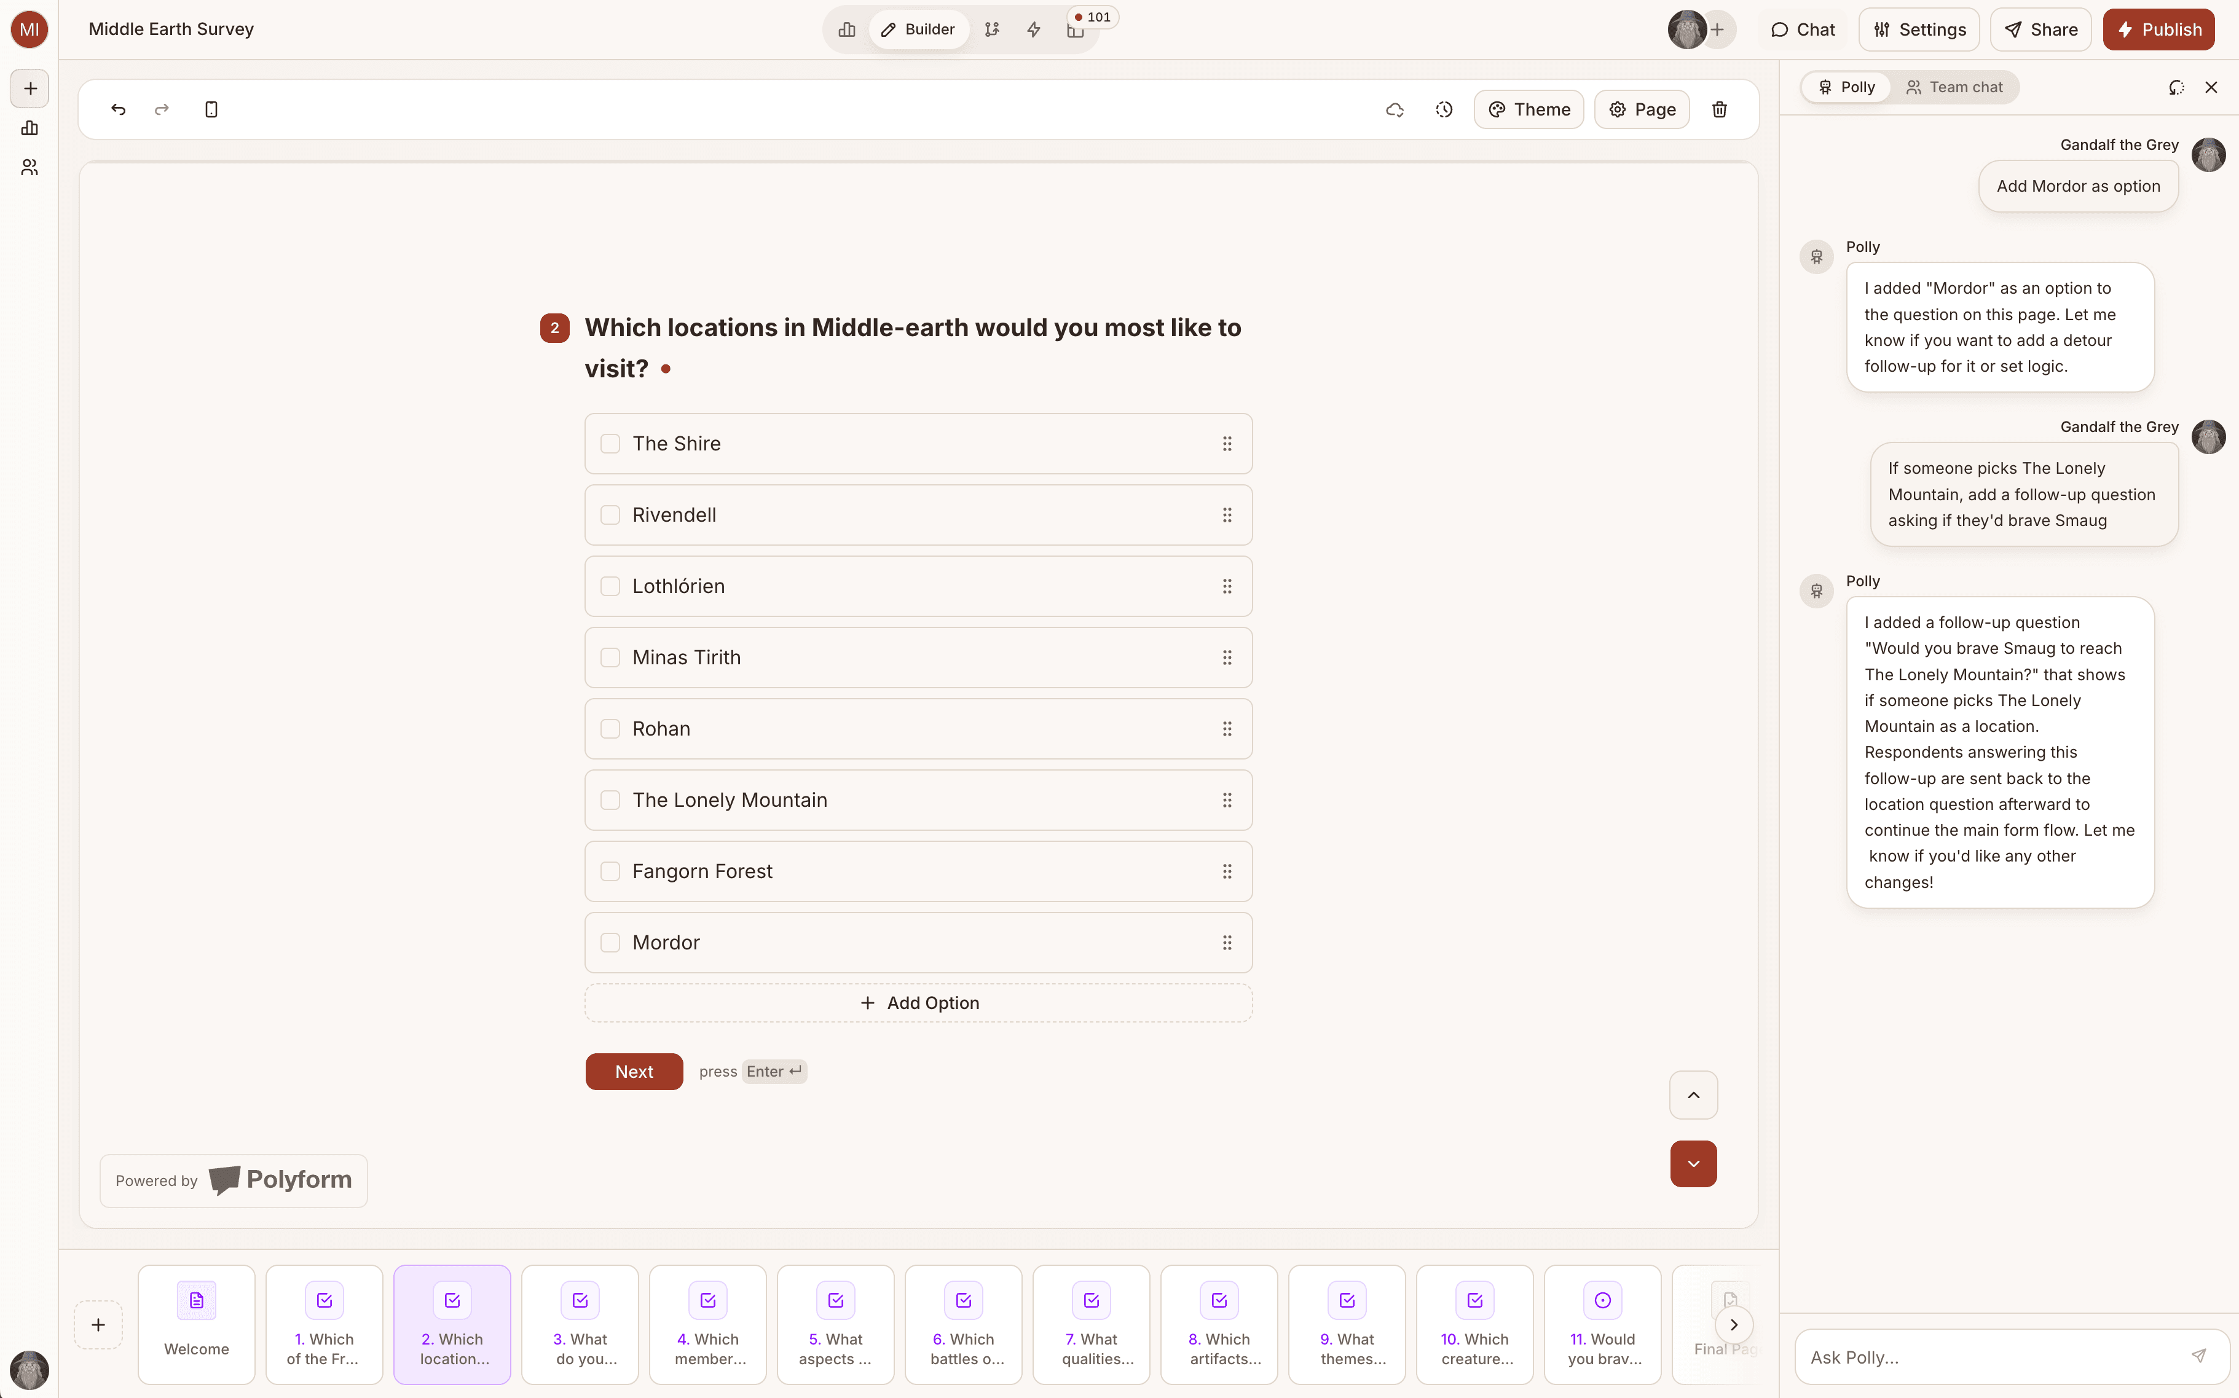Select the Welcome page thumbnail

[195, 1324]
